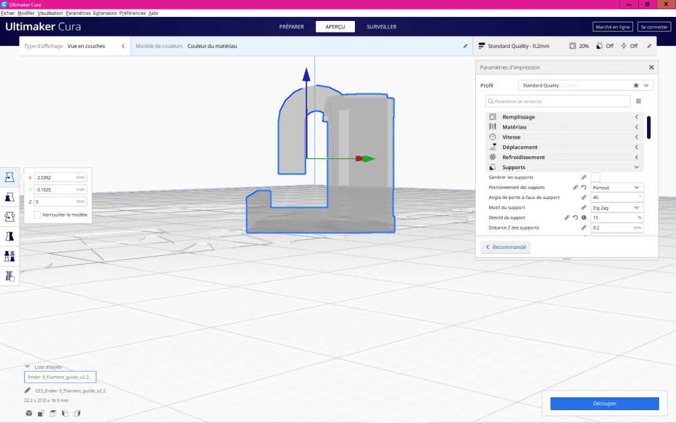The height and width of the screenshot is (423, 676).
Task: Click Angle de porte-à-faux value field
Action: click(617, 197)
